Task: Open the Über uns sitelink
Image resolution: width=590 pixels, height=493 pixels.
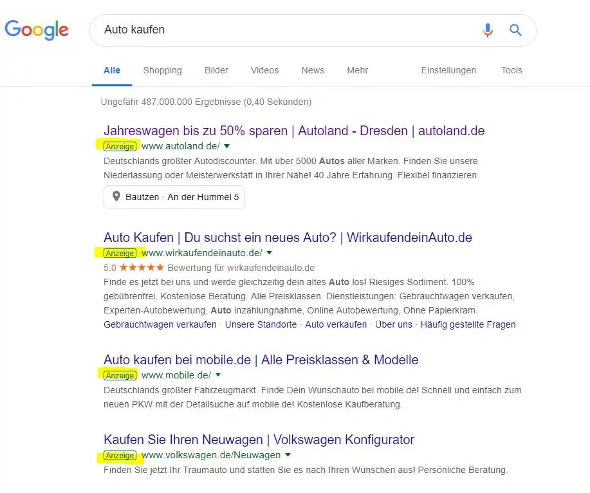Action: [x=394, y=324]
